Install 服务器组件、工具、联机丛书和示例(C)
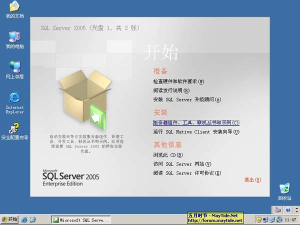The height and width of the screenshot is (225, 300). tap(196, 122)
